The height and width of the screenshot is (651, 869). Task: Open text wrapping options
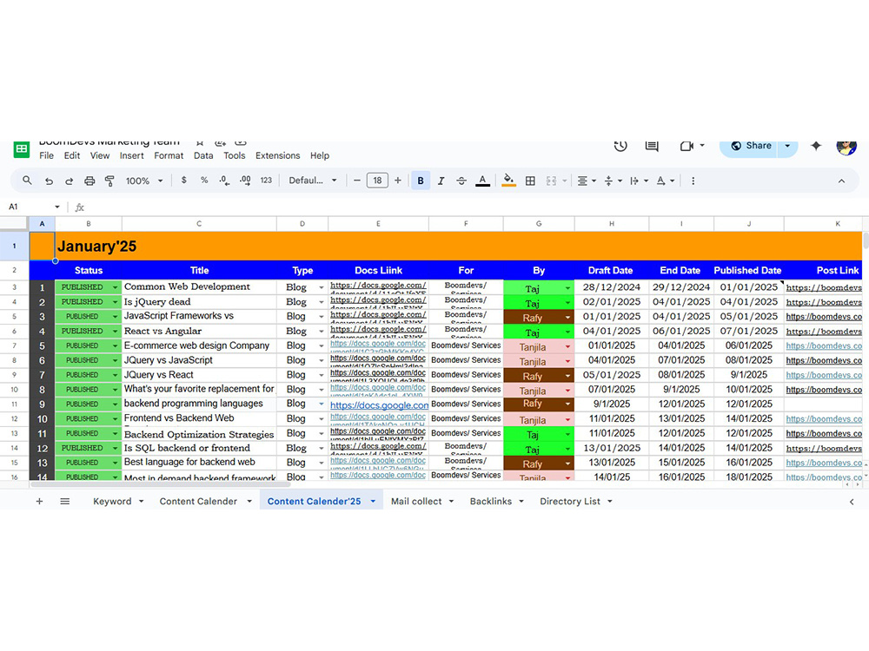pos(639,181)
